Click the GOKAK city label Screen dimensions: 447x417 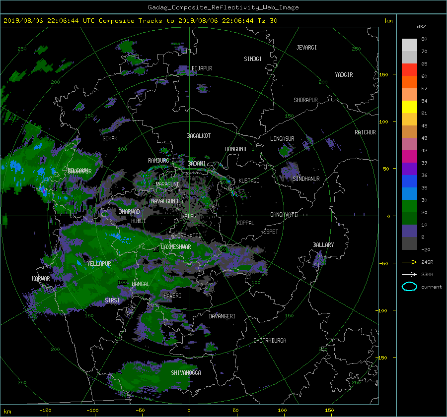tap(110, 138)
